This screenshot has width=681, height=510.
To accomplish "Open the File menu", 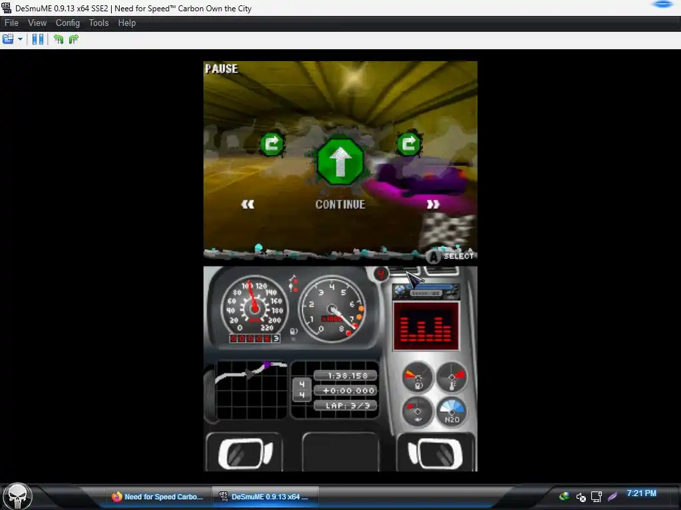I will tap(11, 23).
